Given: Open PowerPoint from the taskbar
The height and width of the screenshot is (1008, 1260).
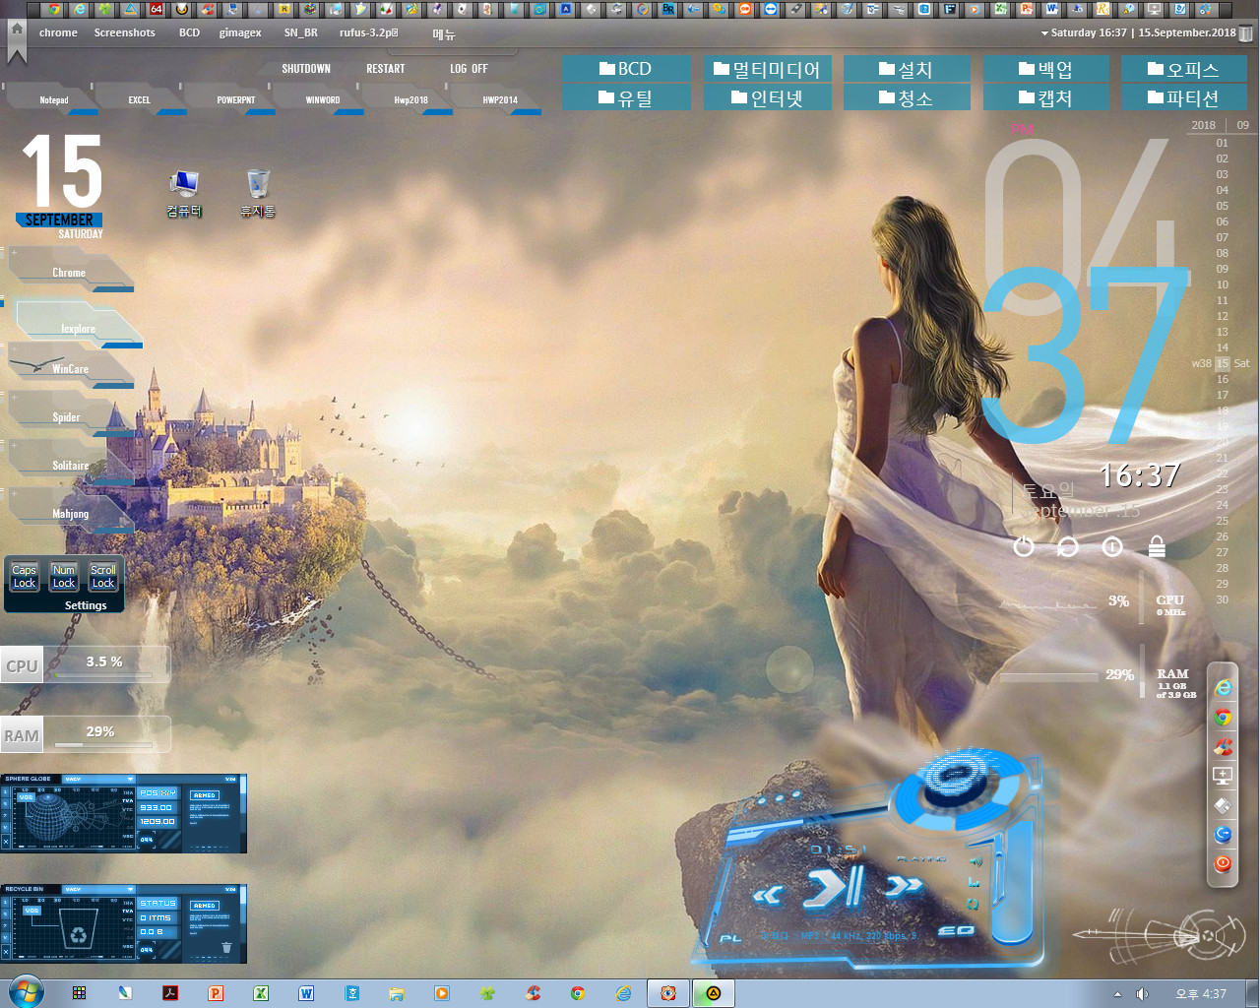Looking at the screenshot, I should tap(216, 993).
